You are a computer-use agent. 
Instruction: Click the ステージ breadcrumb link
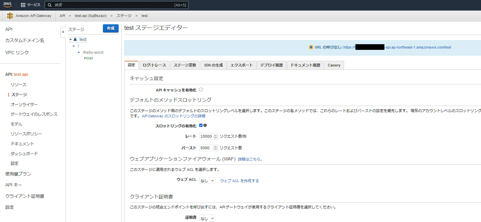124,16
